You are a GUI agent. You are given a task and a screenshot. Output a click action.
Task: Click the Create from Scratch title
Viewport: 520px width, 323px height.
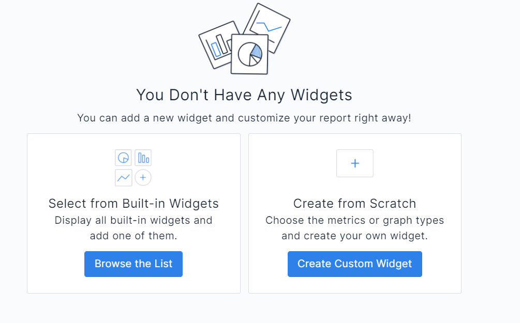coord(354,204)
